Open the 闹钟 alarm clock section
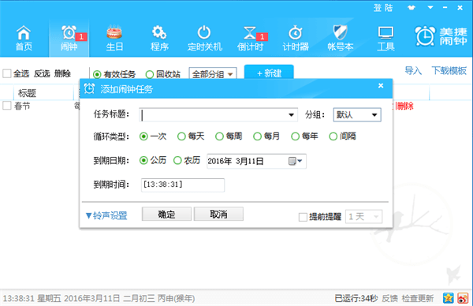Screen dimensions: 473x306 click(69, 38)
